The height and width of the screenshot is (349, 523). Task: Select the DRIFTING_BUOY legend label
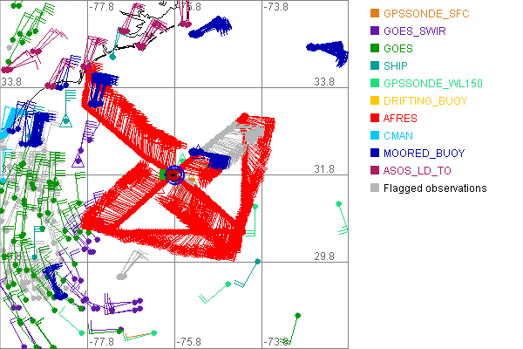point(424,101)
